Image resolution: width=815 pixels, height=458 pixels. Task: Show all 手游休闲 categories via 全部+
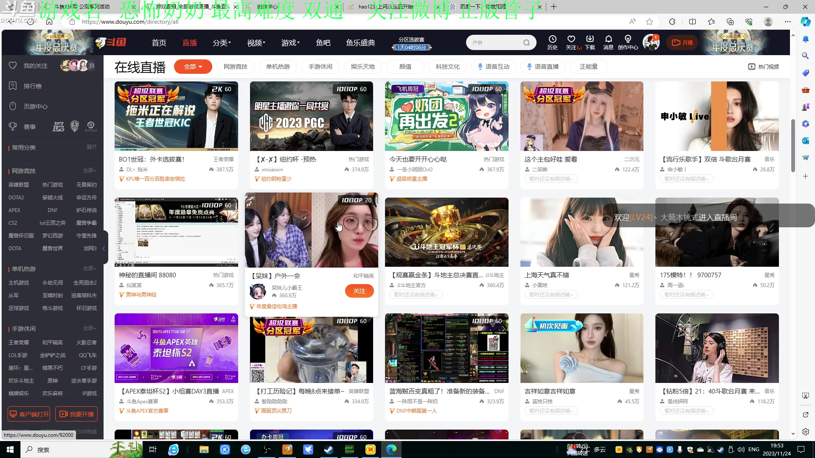[x=90, y=328]
